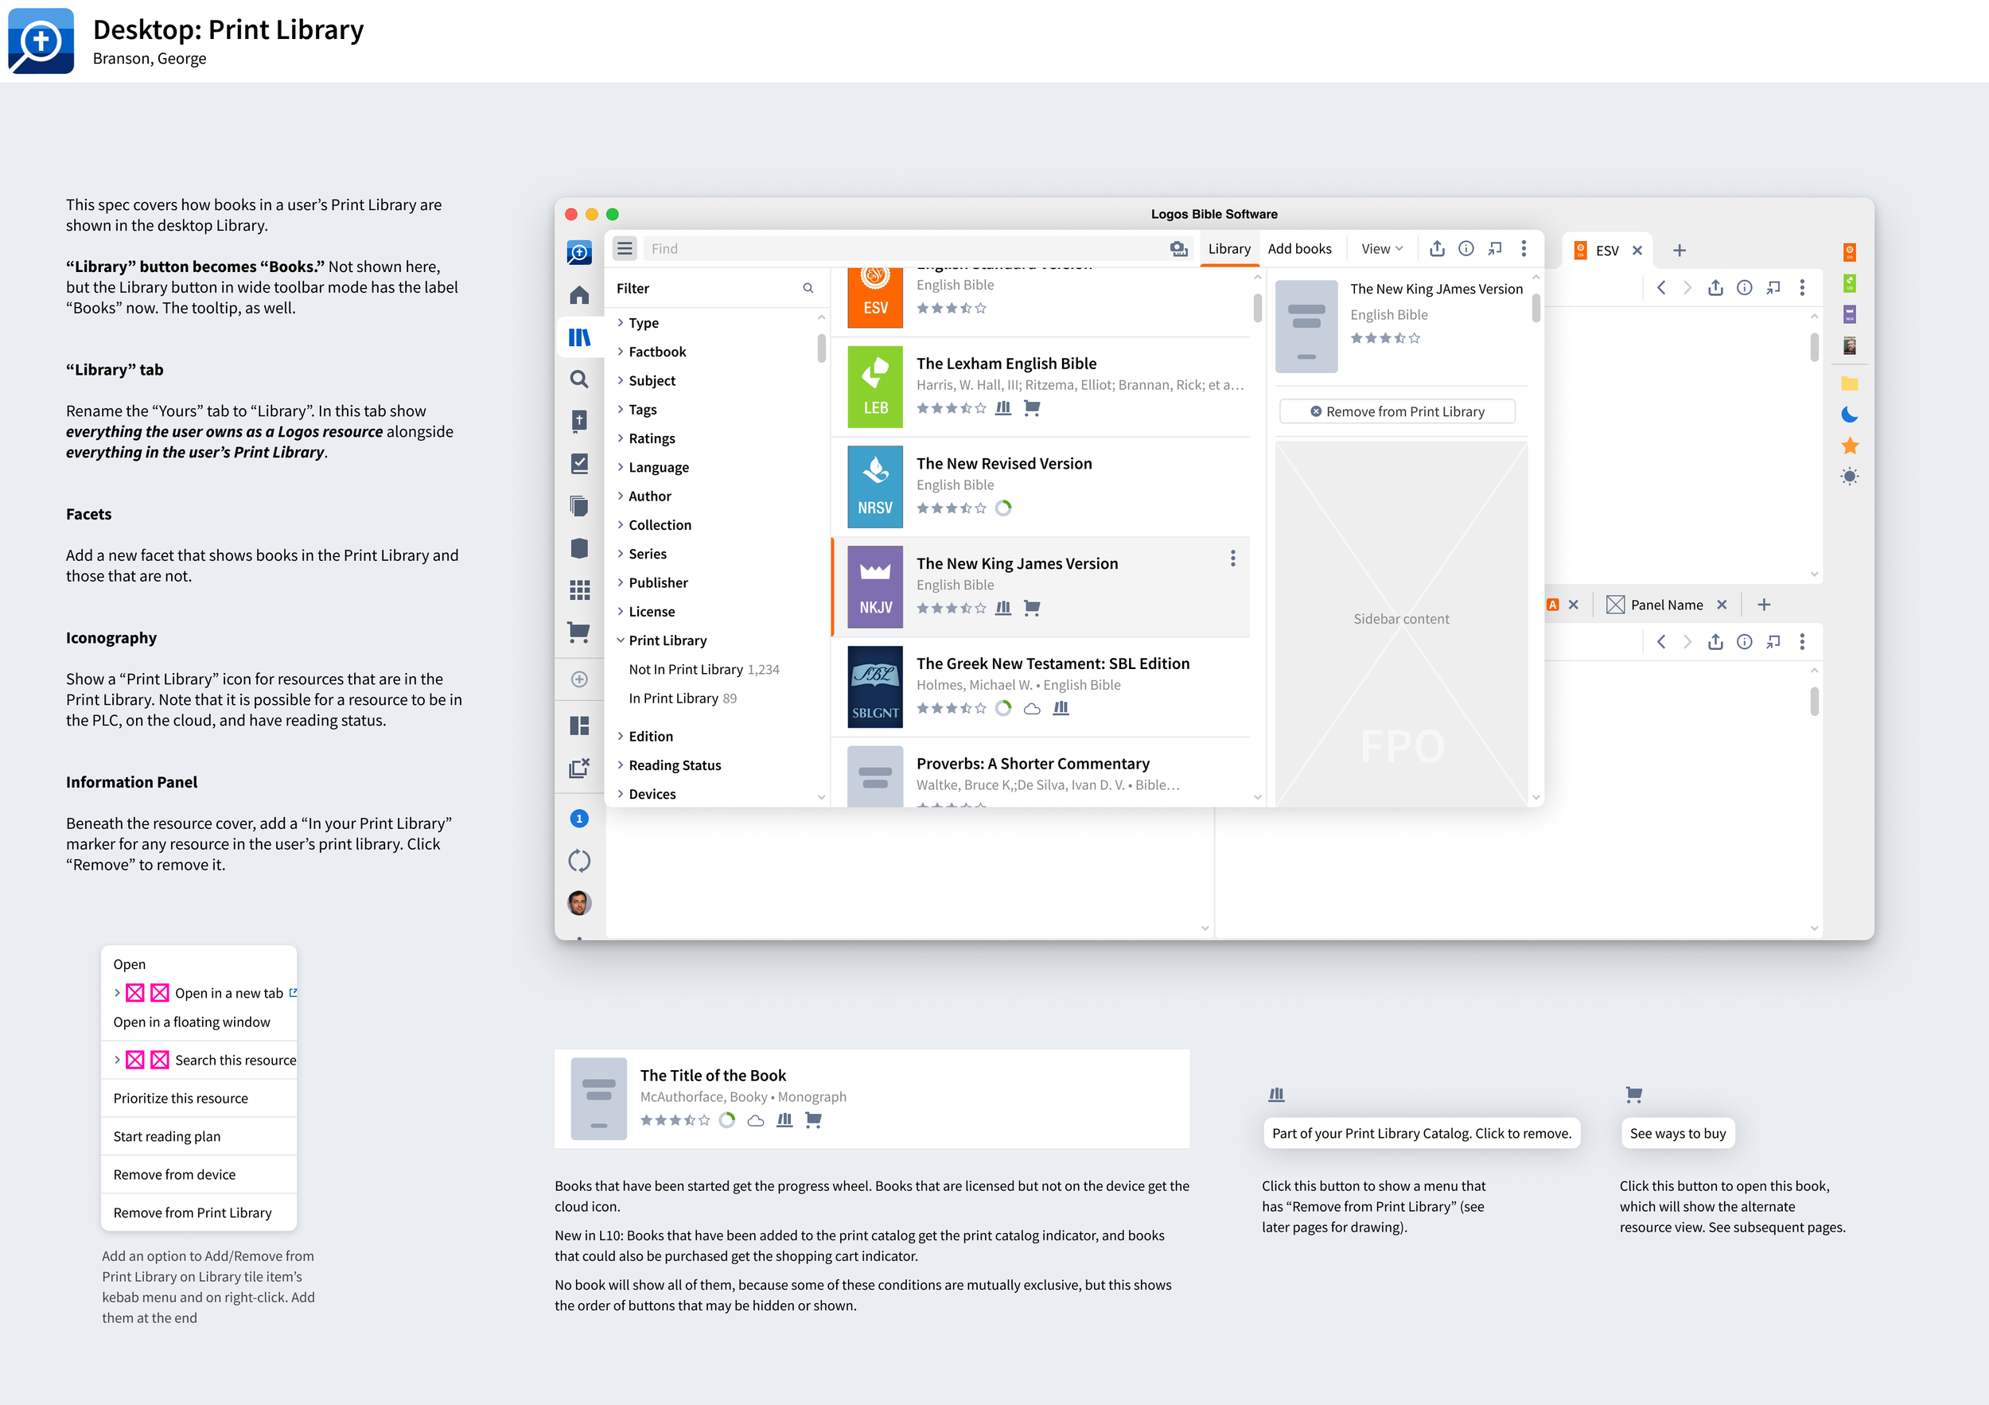The height and width of the screenshot is (1405, 1989).
Task: Open the View dropdown
Action: [x=1381, y=248]
